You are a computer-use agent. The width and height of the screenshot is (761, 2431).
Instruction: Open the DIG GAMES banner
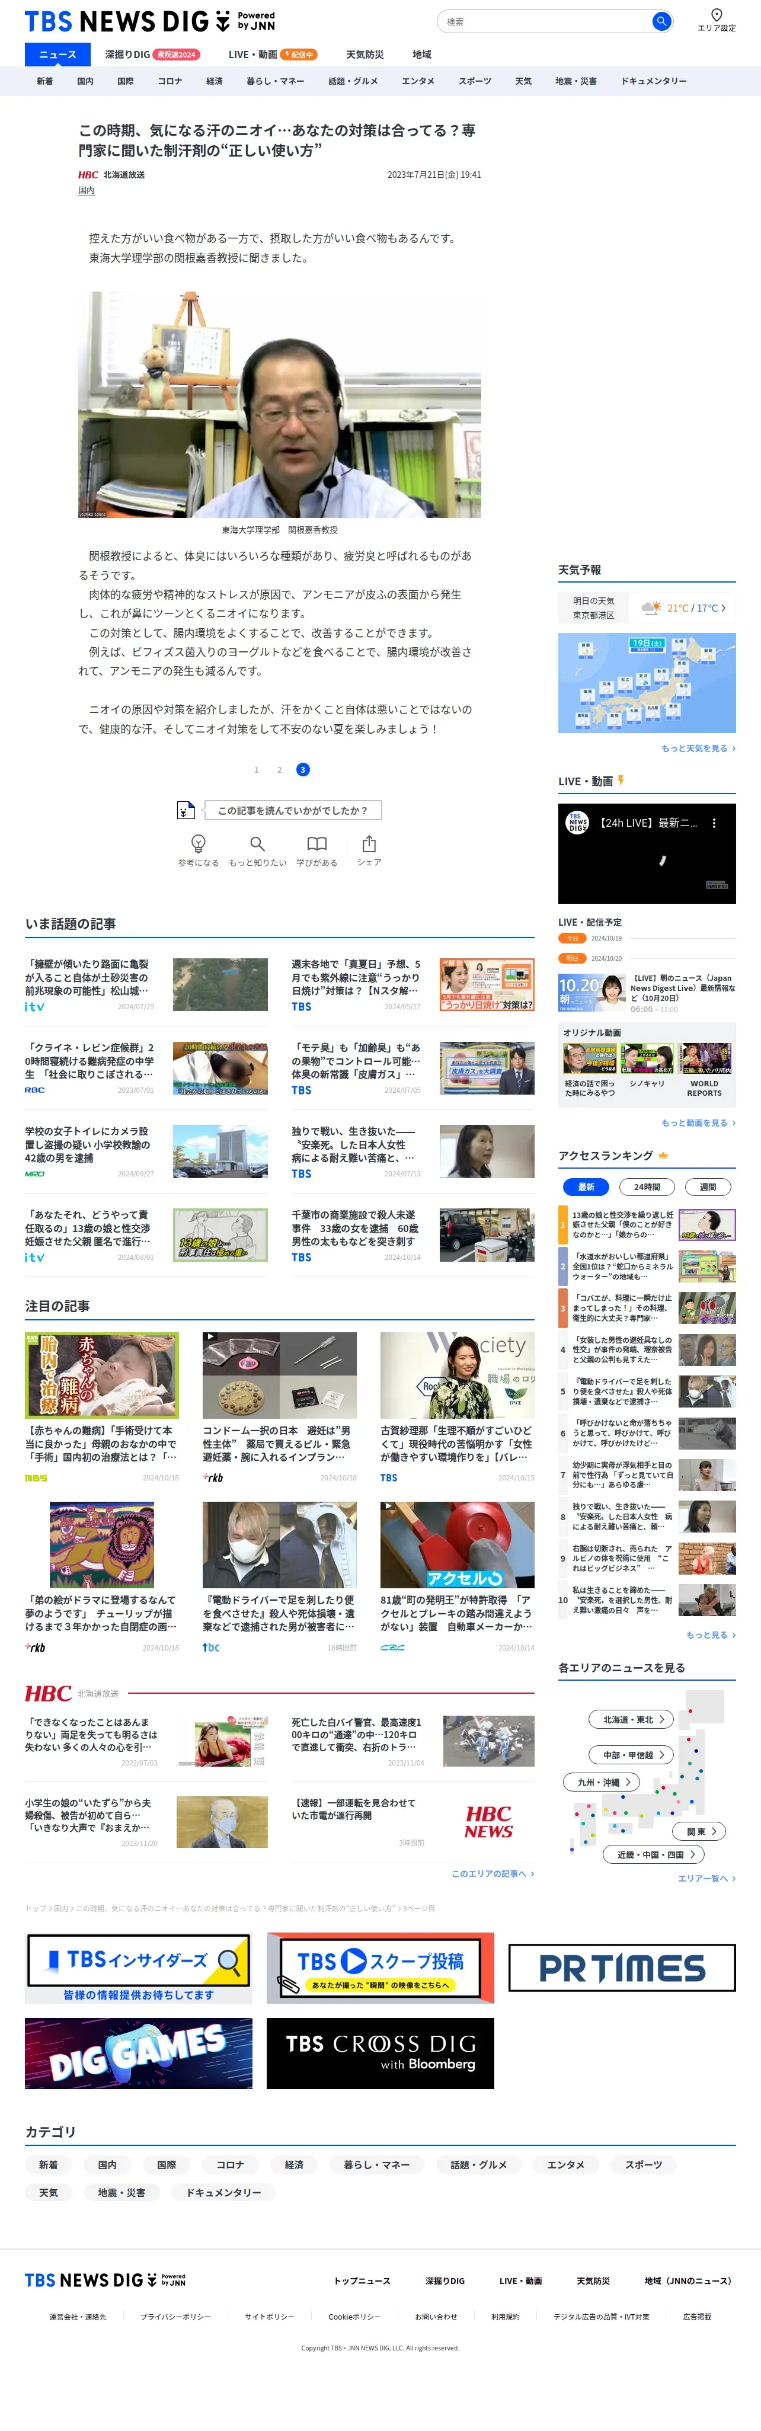click(x=139, y=2052)
